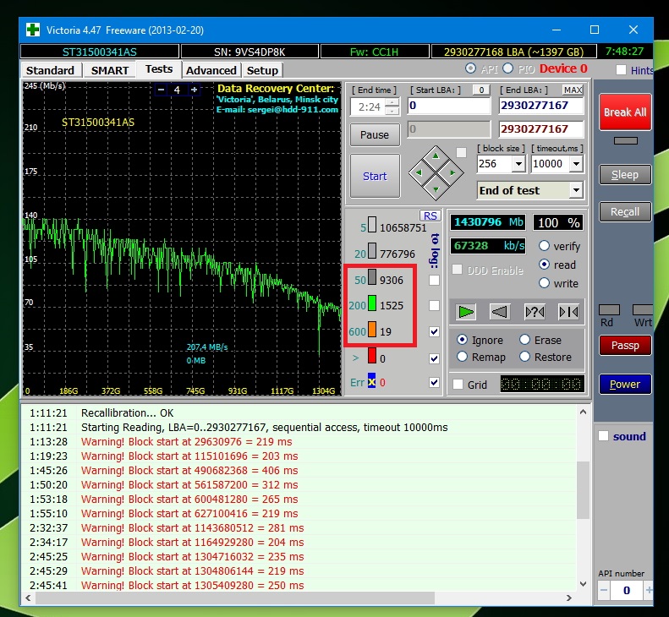The height and width of the screenshot is (617, 669).
Task: Open the End of test dropdown
Action: 576,190
